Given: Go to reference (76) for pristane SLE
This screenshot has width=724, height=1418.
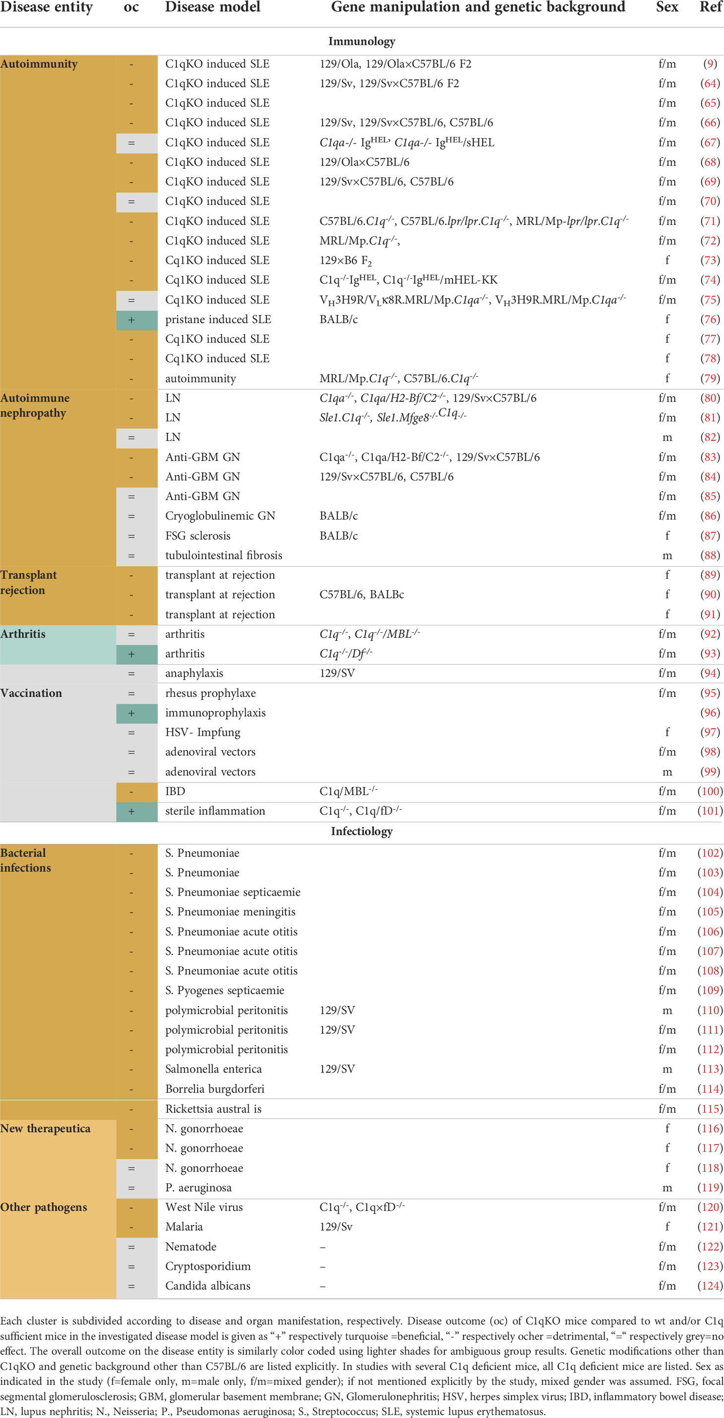Looking at the screenshot, I should point(710,319).
